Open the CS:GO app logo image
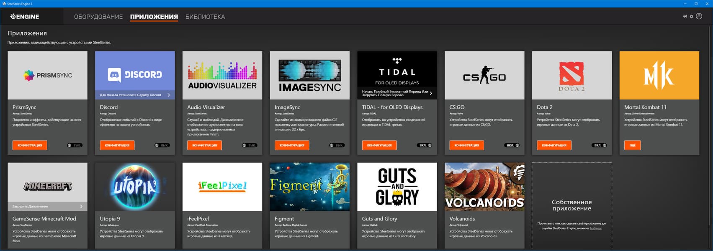Screen dimensions: 713x251 (x=484, y=75)
